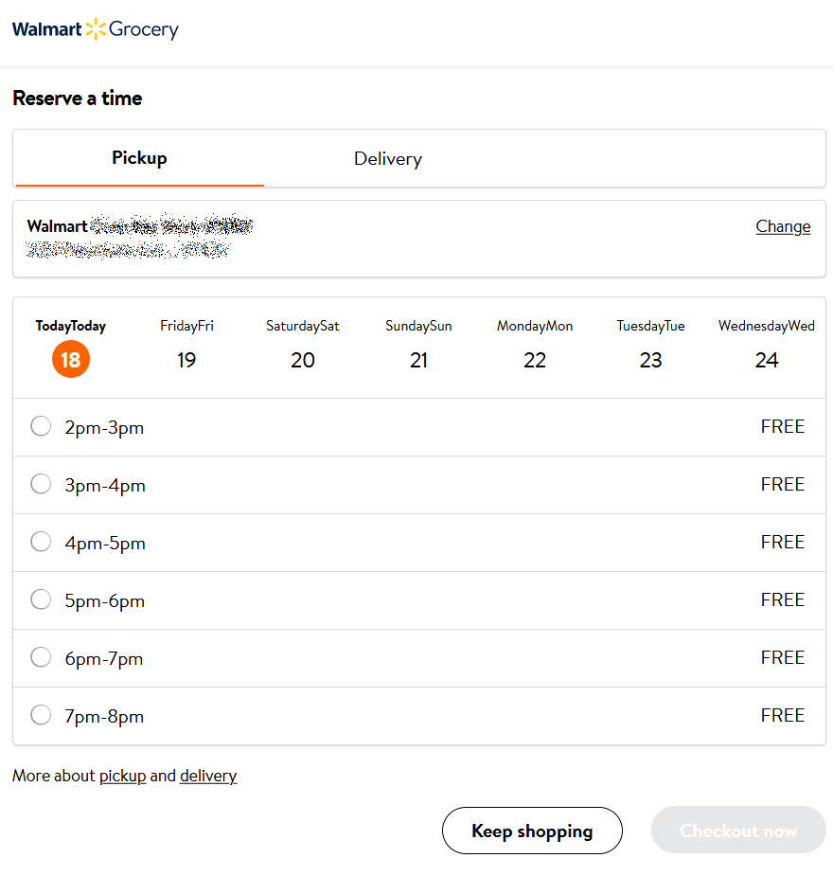Select Wednesday the 24th
Viewport: 833px width, 876px height.
click(x=767, y=360)
